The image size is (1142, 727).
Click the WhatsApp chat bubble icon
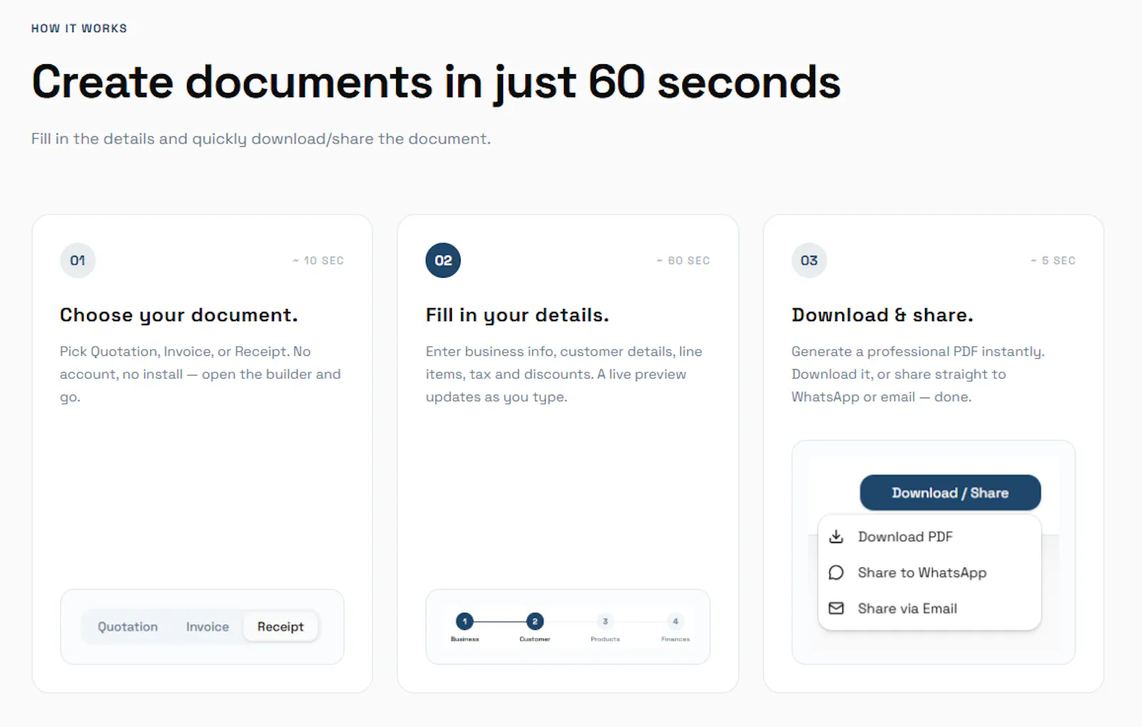click(x=836, y=572)
